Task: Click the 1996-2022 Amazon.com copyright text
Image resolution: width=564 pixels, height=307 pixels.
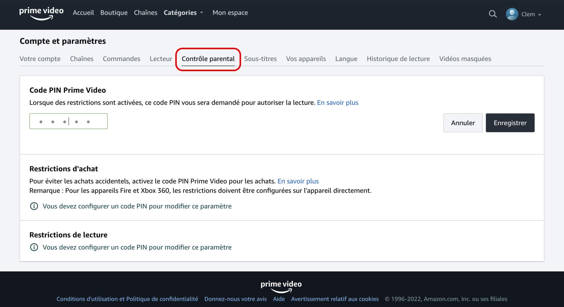Action: click(446, 299)
